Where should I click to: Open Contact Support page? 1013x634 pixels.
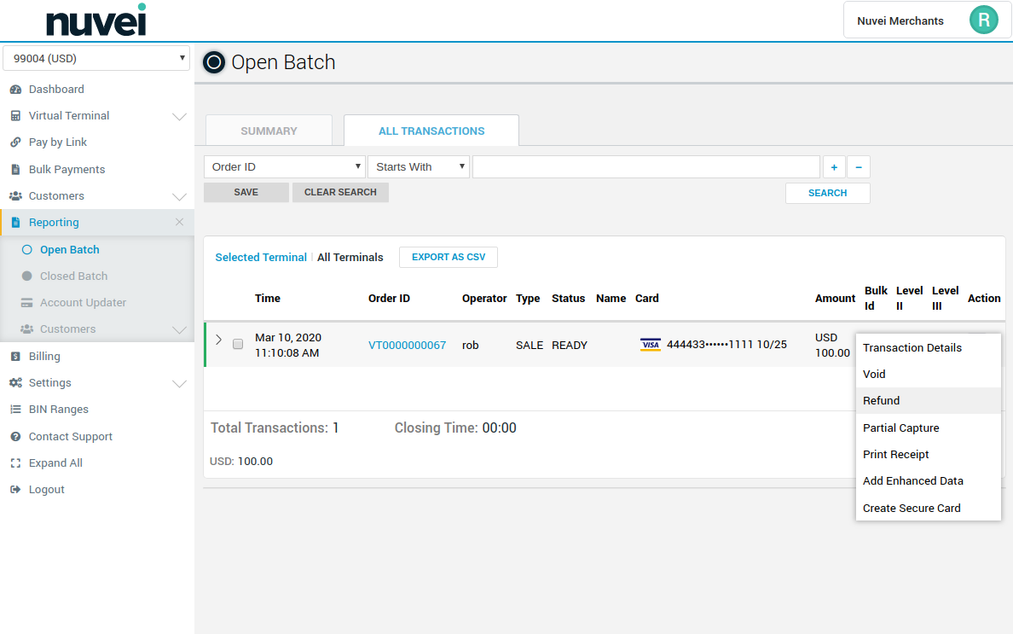pos(71,436)
